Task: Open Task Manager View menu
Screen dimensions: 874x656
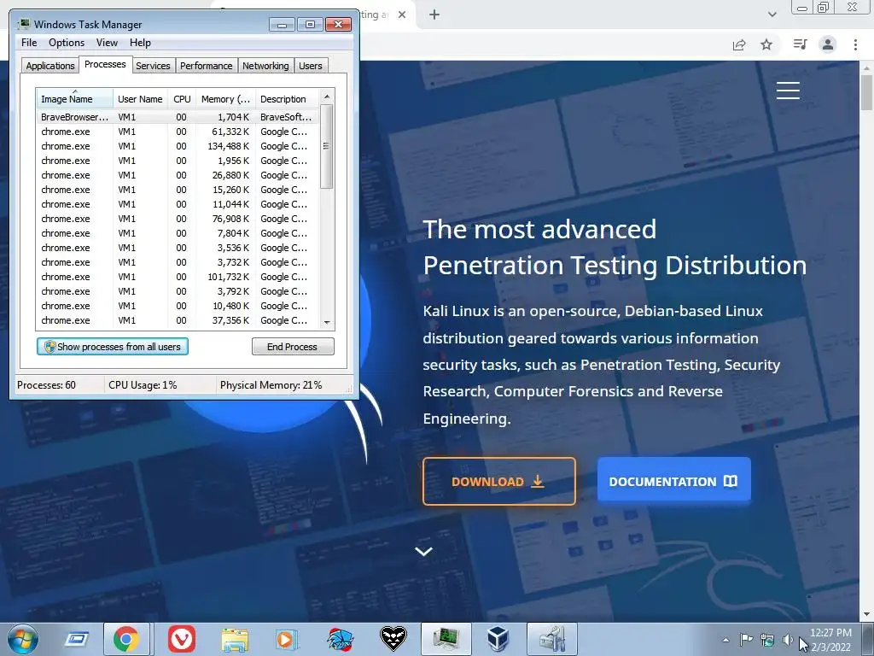Action: pyautogui.click(x=107, y=43)
